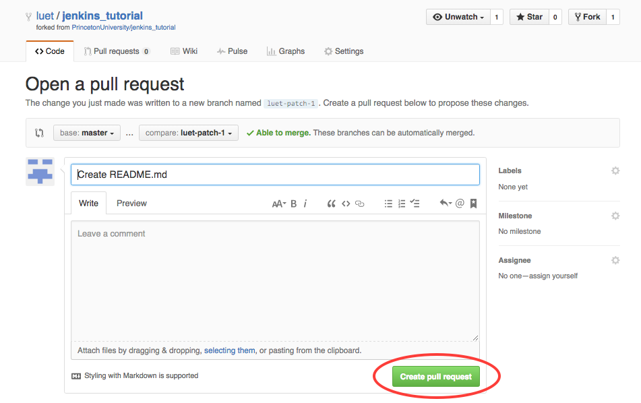Open the Graphs tab

[286, 51]
